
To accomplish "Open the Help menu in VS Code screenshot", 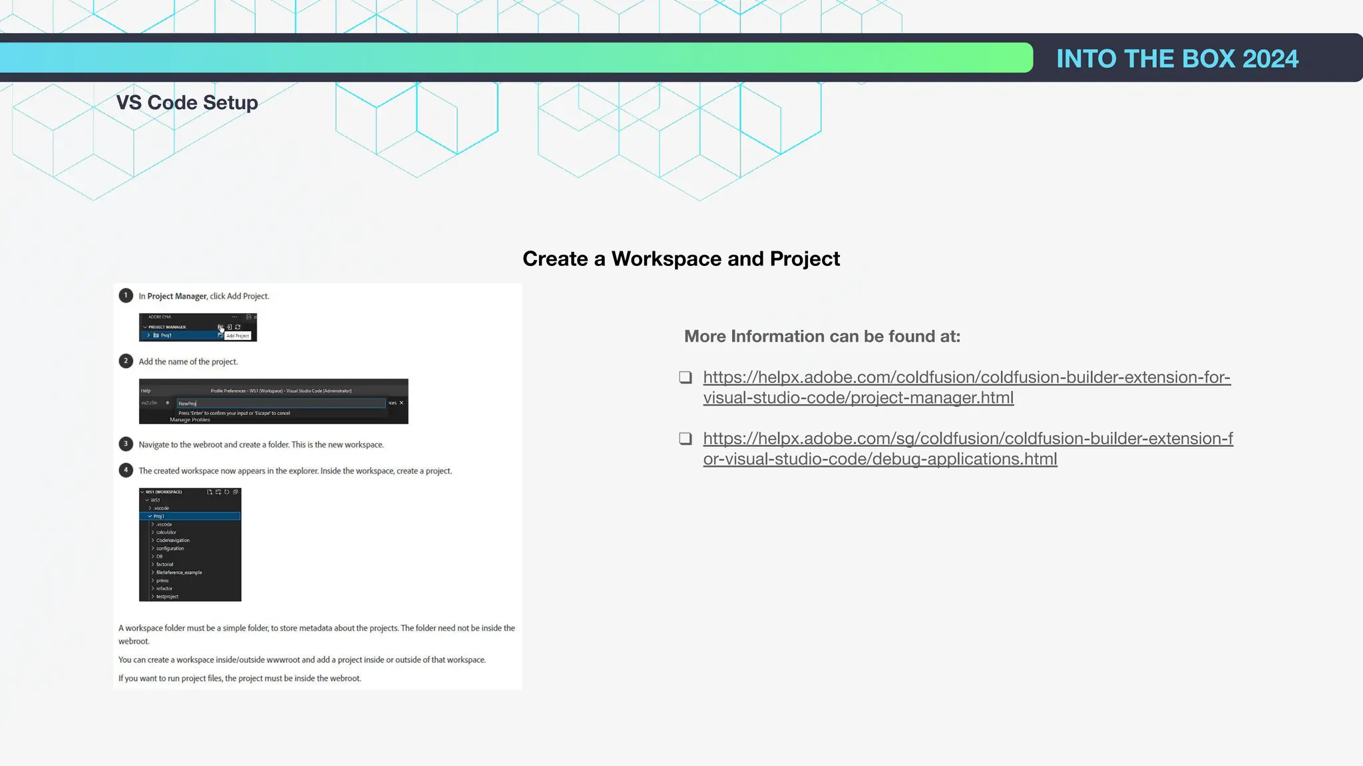I will pyautogui.click(x=146, y=391).
